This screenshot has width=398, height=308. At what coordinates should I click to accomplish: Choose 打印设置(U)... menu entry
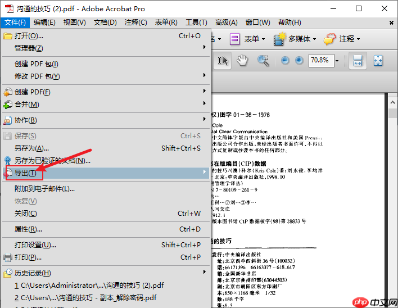coord(106,245)
